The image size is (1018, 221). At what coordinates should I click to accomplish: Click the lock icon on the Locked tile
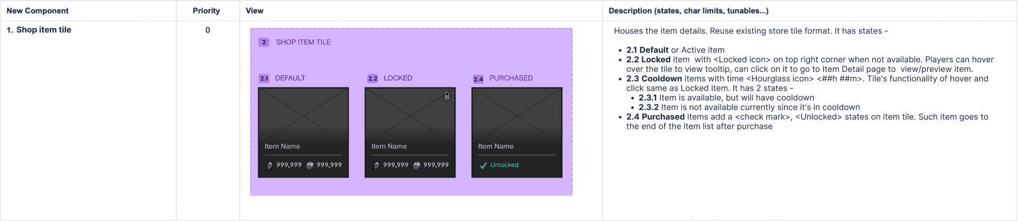(447, 96)
